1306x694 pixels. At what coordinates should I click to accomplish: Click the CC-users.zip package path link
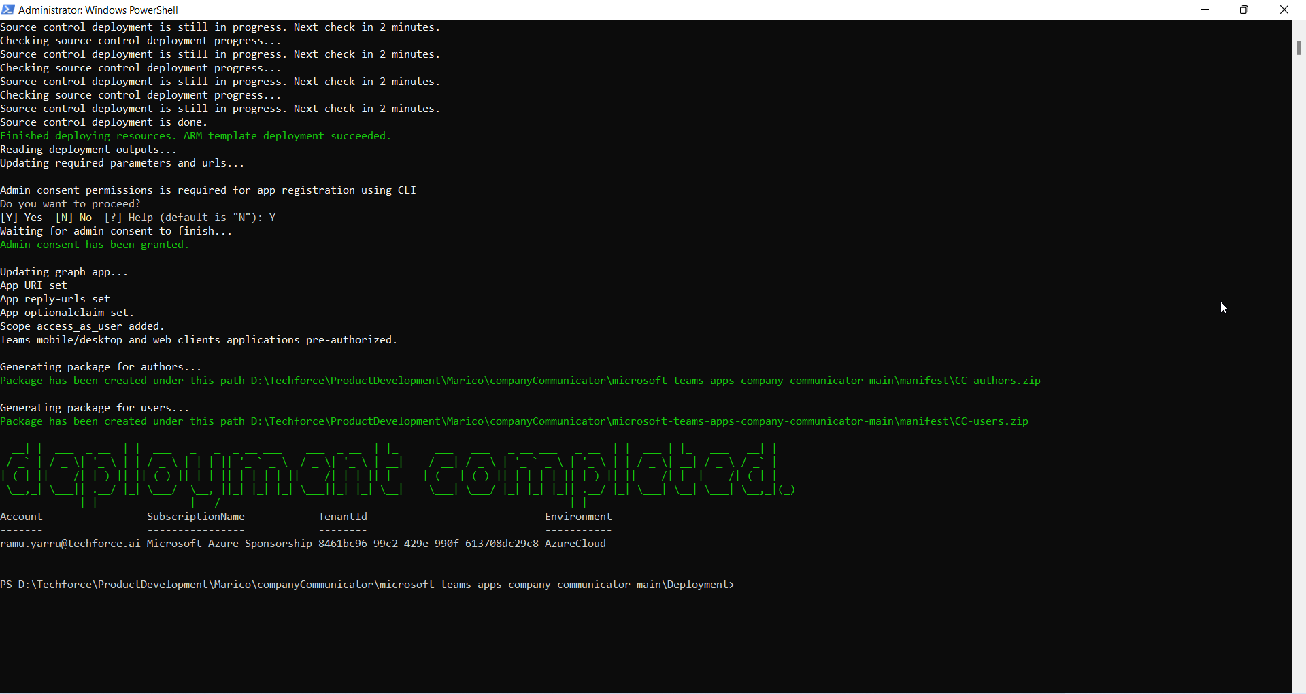pos(639,421)
